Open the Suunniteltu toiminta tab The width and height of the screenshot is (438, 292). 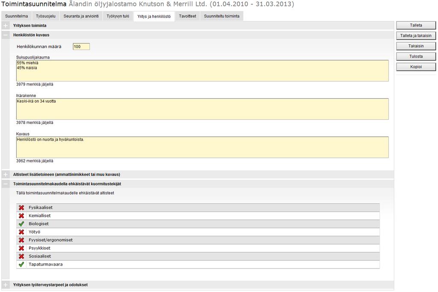(222, 16)
